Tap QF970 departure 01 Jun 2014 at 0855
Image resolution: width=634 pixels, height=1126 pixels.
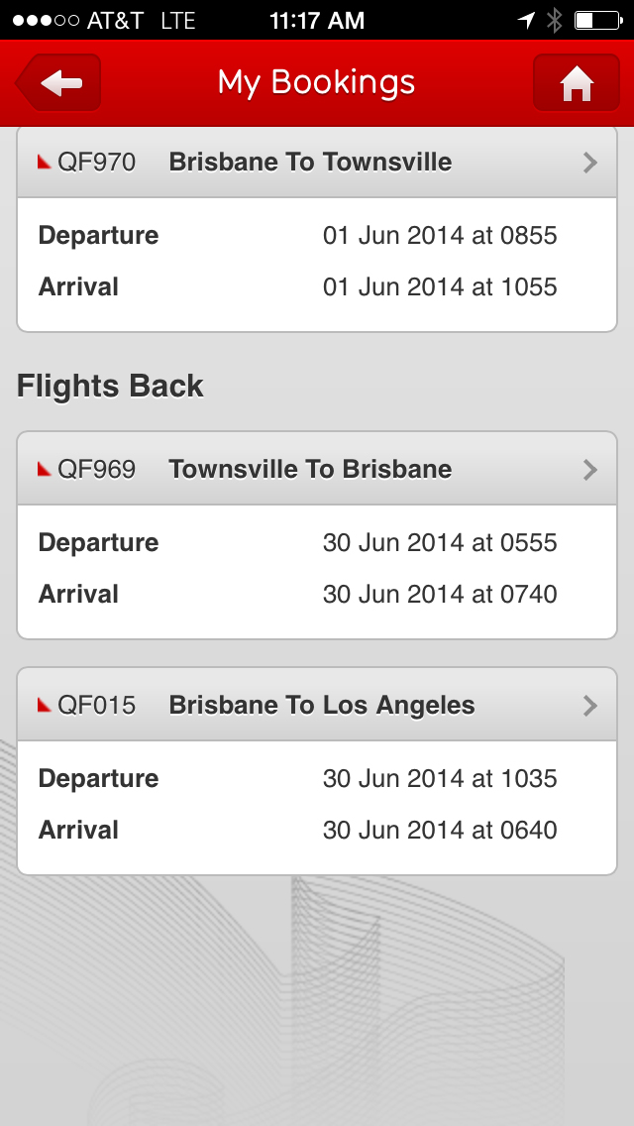point(440,236)
